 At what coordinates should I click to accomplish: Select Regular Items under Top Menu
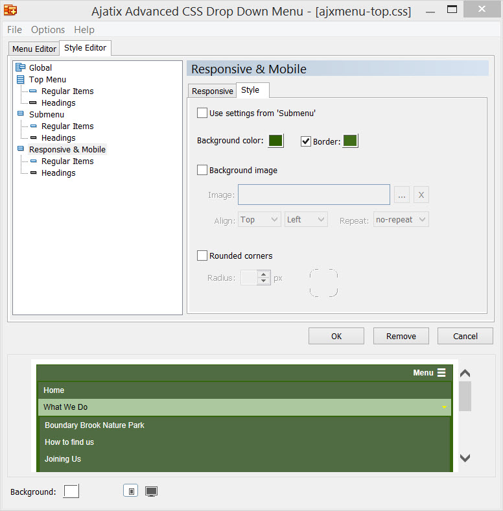pyautogui.click(x=67, y=91)
